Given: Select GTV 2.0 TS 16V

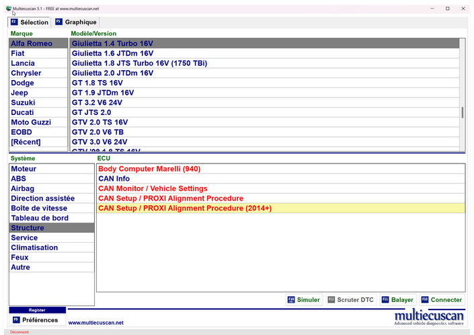Looking at the screenshot, I should pyautogui.click(x=265, y=122).
